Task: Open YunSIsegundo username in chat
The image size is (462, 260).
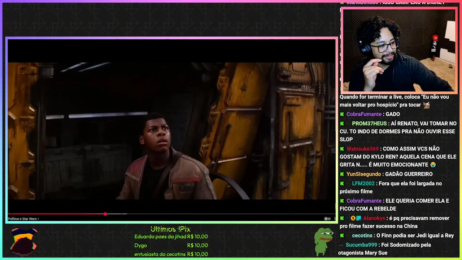Action: (x=364, y=174)
